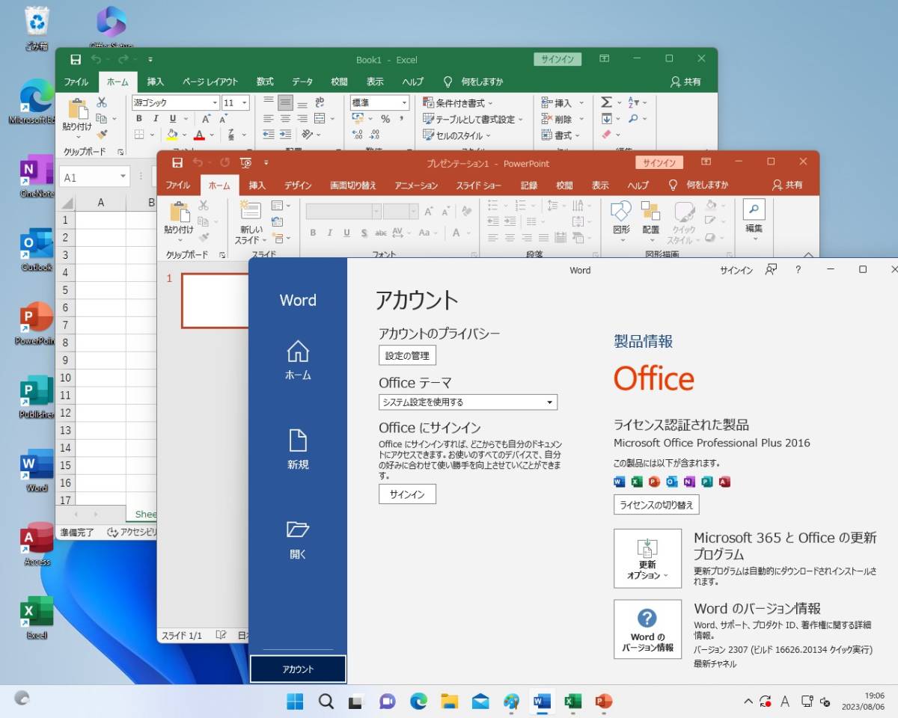Toggle PowerPoint text shadow S button
898x718 pixels.
coord(364,233)
